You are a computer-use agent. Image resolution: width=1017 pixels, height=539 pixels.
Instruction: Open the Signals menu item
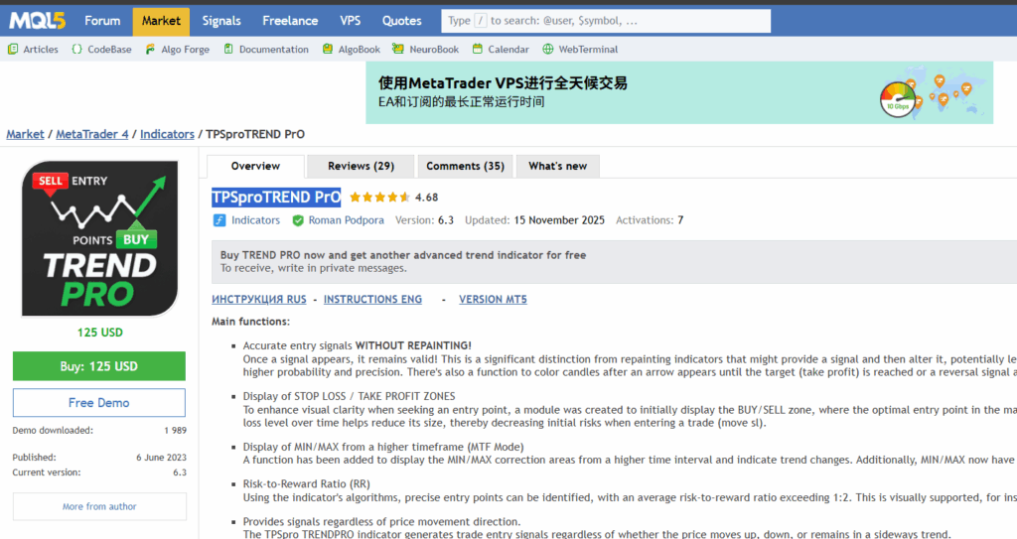point(220,21)
